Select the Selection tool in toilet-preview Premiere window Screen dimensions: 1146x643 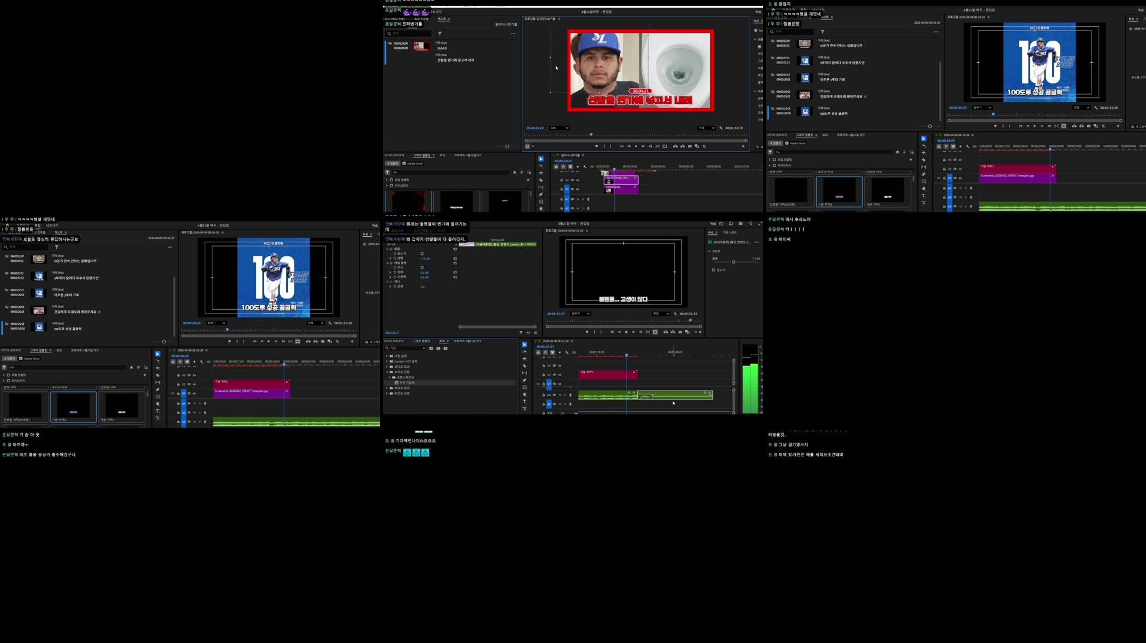541,159
